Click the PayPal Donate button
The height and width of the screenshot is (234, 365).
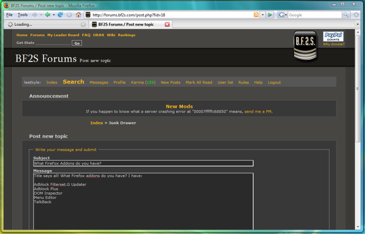[333, 37]
